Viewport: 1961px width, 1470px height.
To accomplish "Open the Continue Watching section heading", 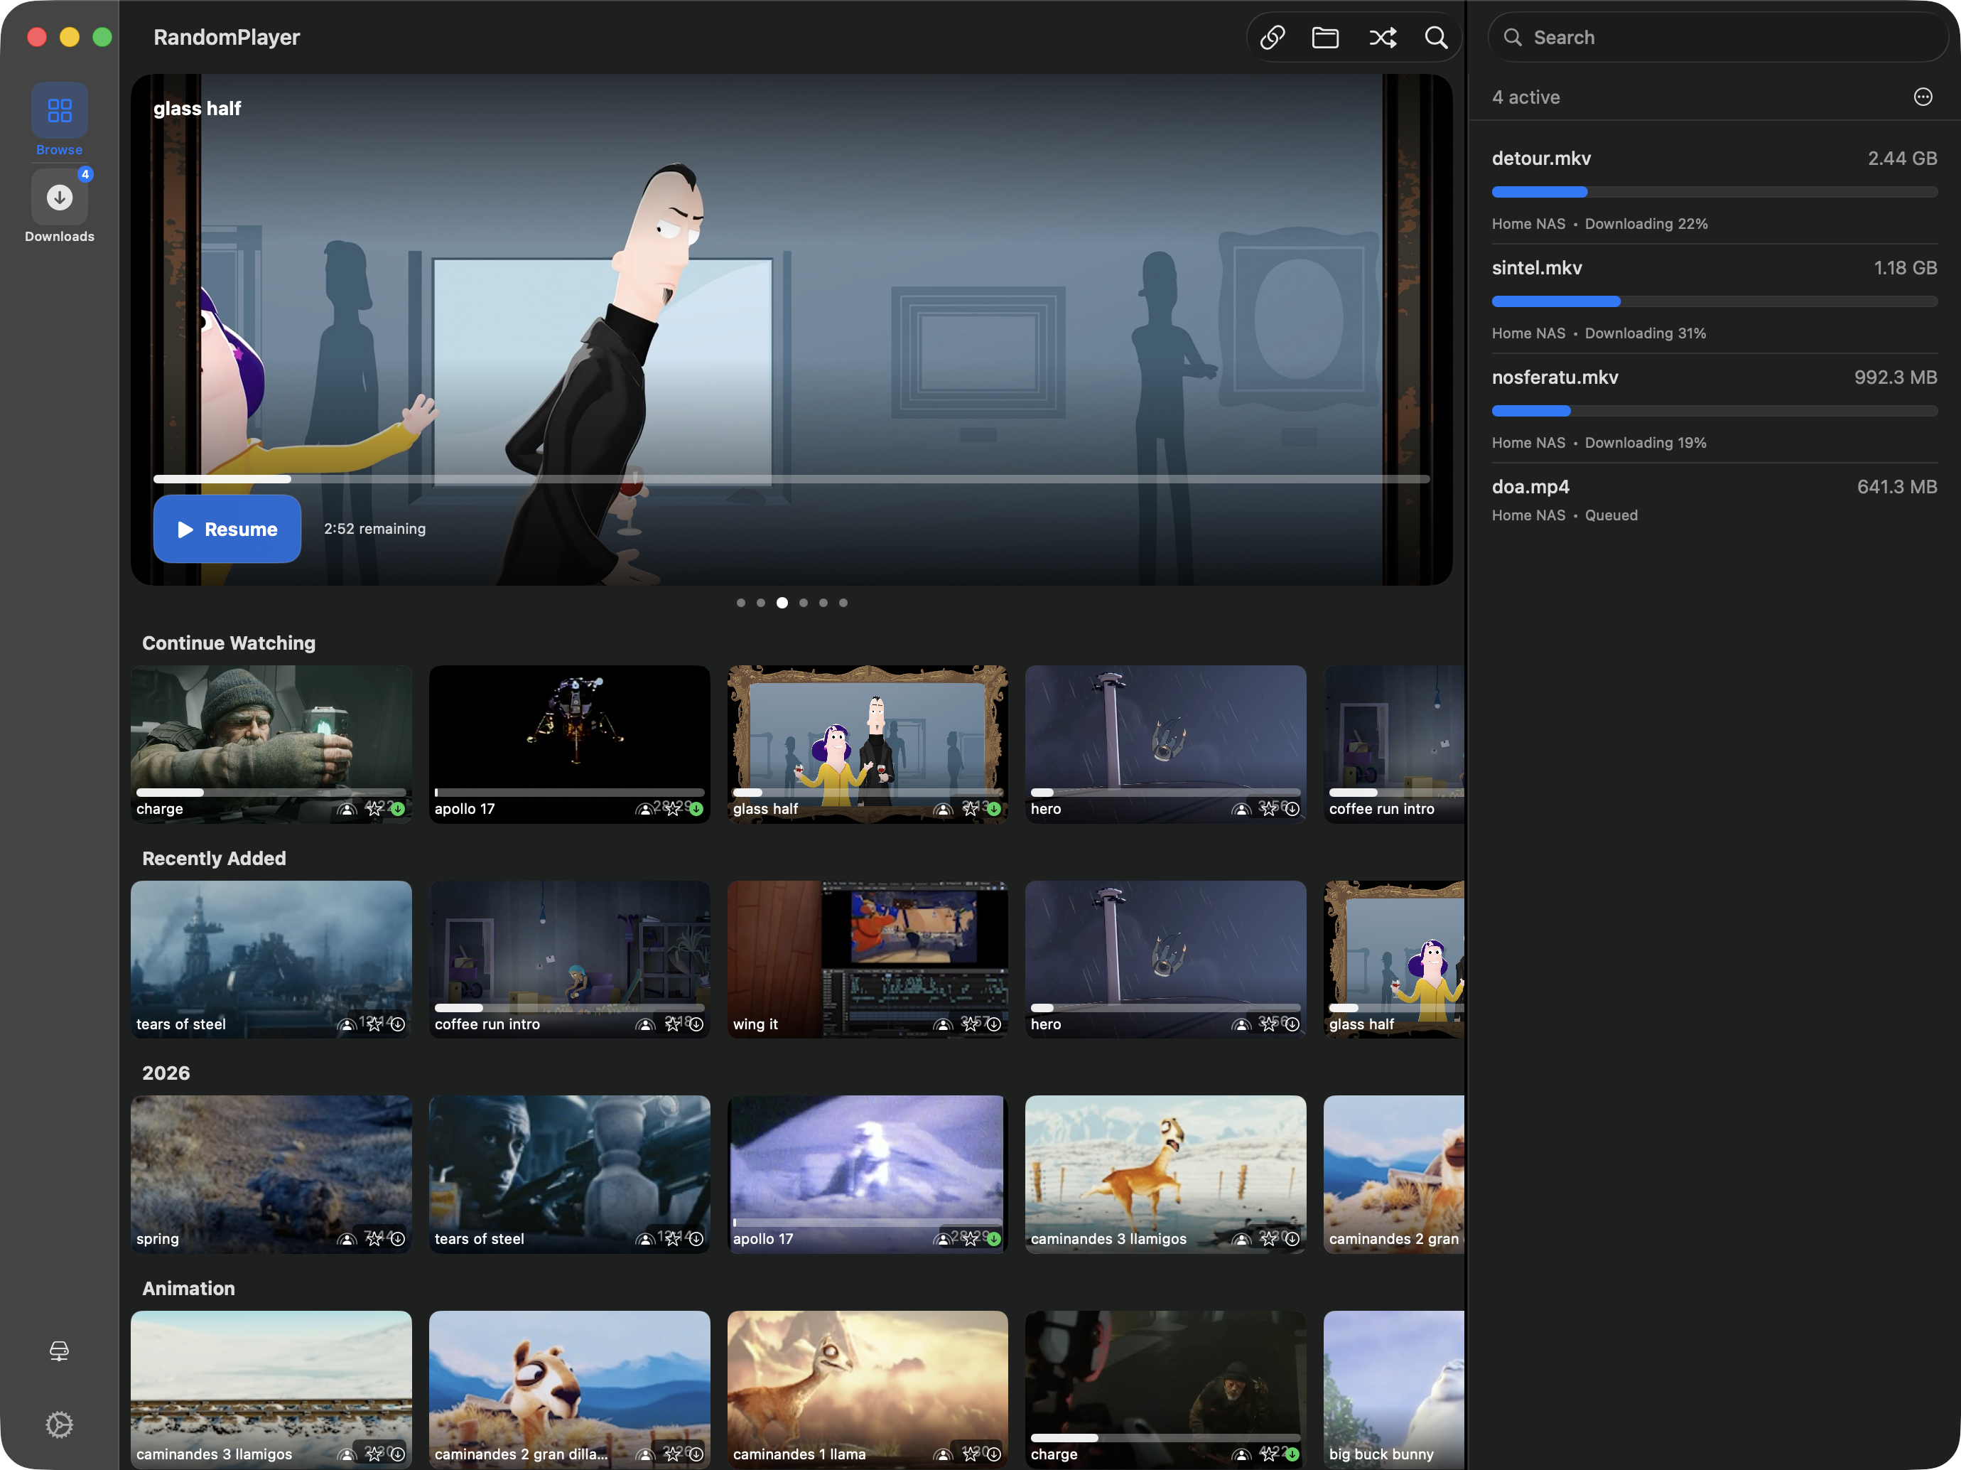I will pos(229,643).
